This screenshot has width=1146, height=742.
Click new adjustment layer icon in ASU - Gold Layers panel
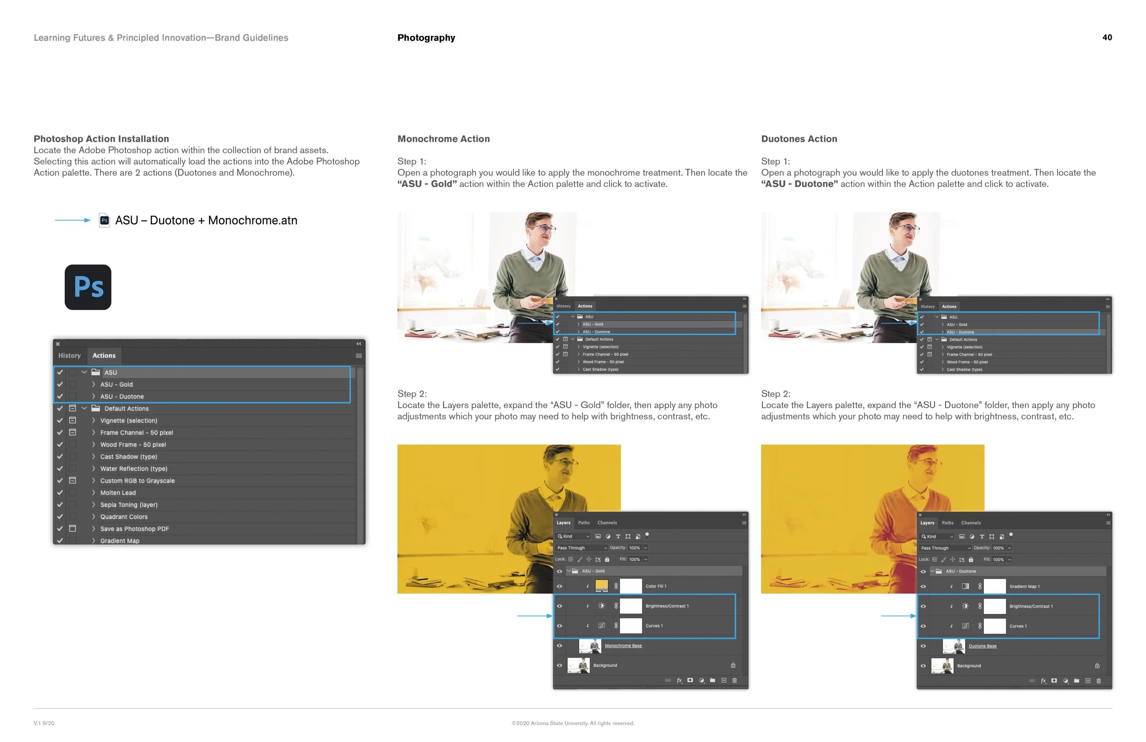701,681
